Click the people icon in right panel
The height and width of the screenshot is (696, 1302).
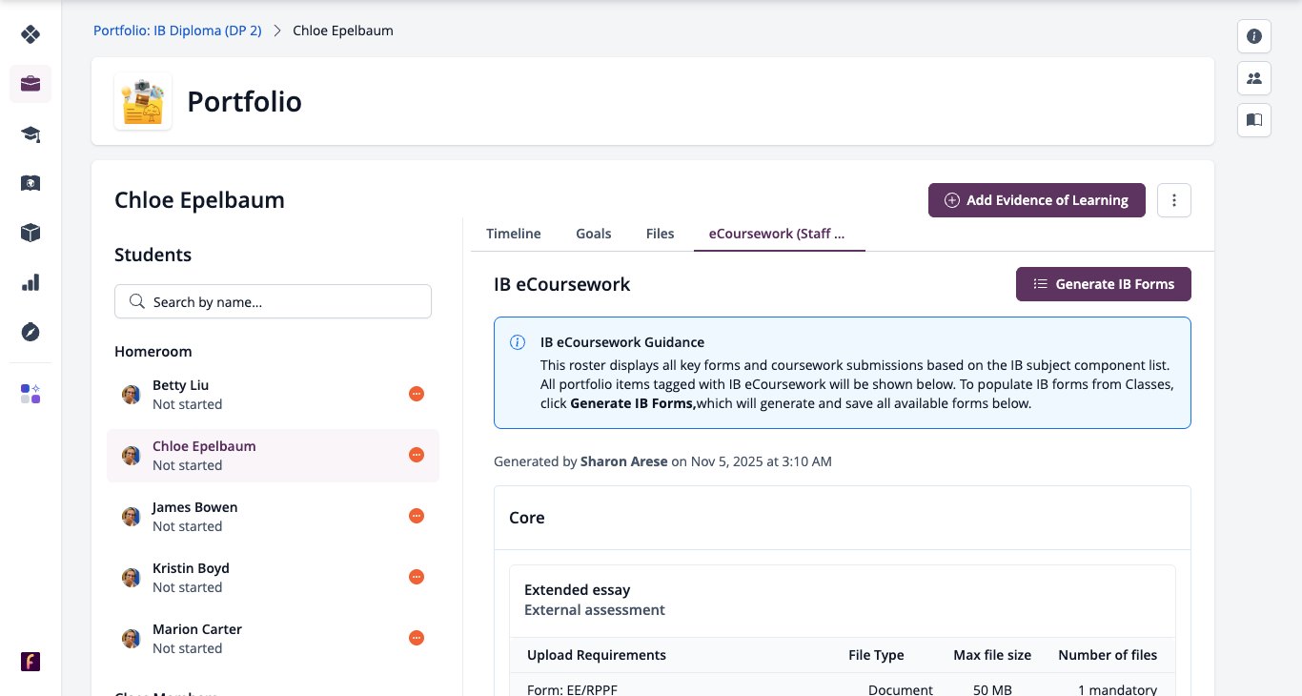pos(1254,78)
